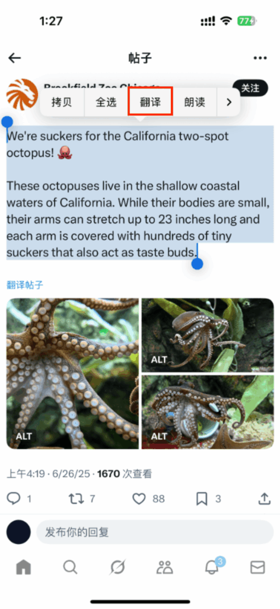Open the Grok slash-circle tab
Viewport: 280px width, 609px height.
coord(117,568)
